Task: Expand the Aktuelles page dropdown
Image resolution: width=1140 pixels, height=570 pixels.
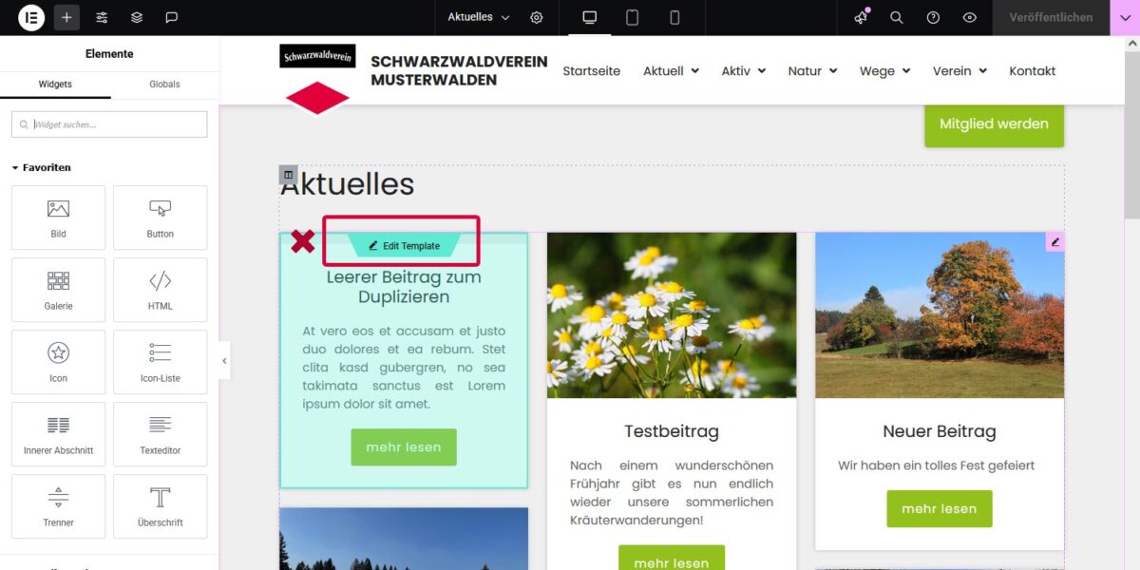Action: click(x=479, y=17)
